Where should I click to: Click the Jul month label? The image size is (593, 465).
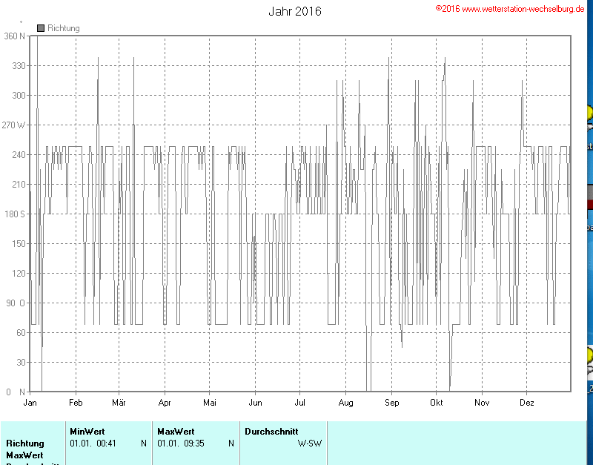click(299, 403)
